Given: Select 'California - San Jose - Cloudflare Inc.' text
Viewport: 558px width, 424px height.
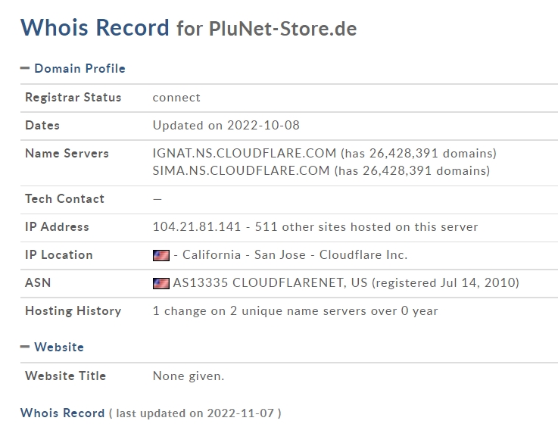Looking at the screenshot, I should tap(295, 255).
